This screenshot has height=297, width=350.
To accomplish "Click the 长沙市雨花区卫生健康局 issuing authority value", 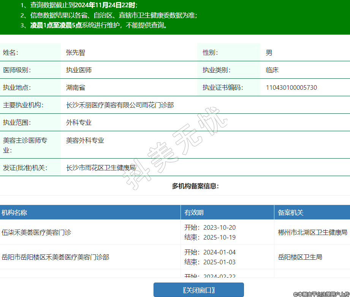I will click(101, 168).
